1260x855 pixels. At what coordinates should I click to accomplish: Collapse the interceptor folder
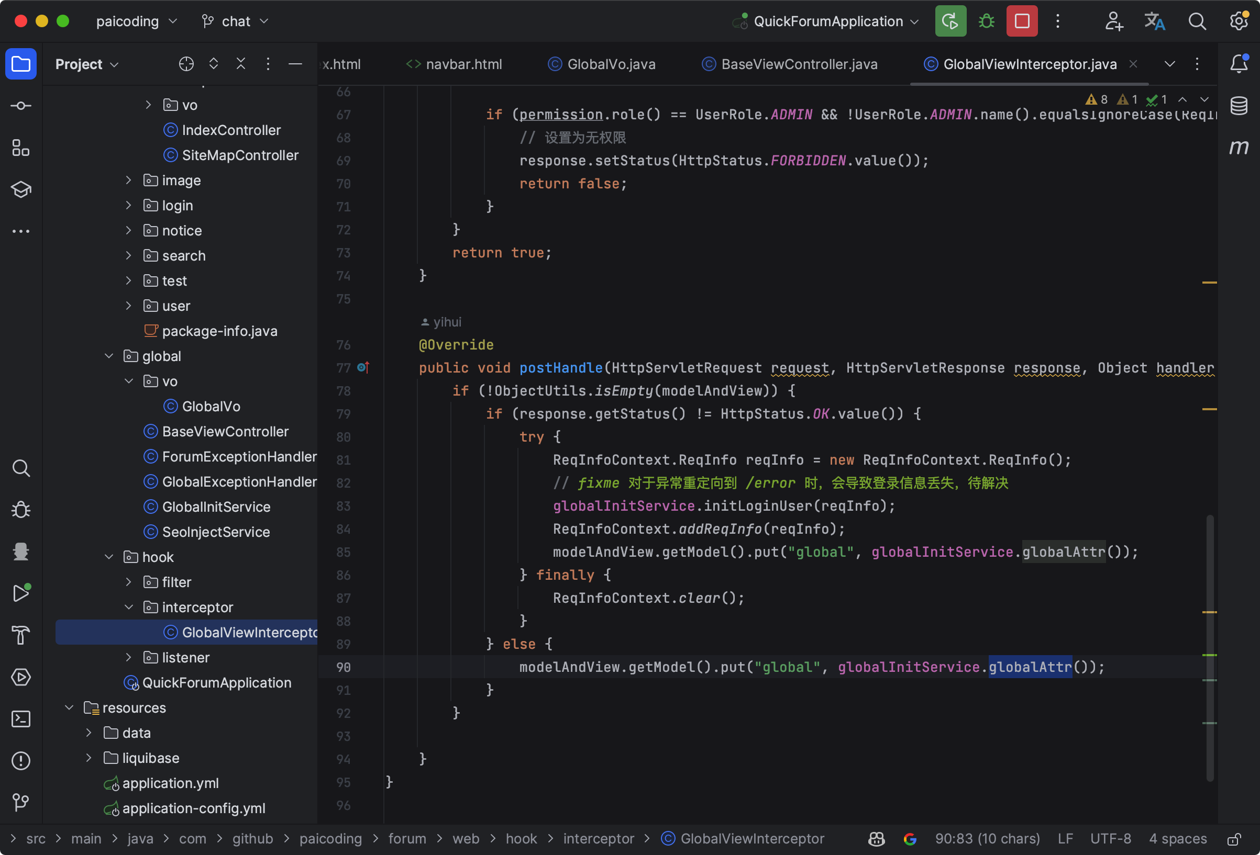pyautogui.click(x=129, y=607)
